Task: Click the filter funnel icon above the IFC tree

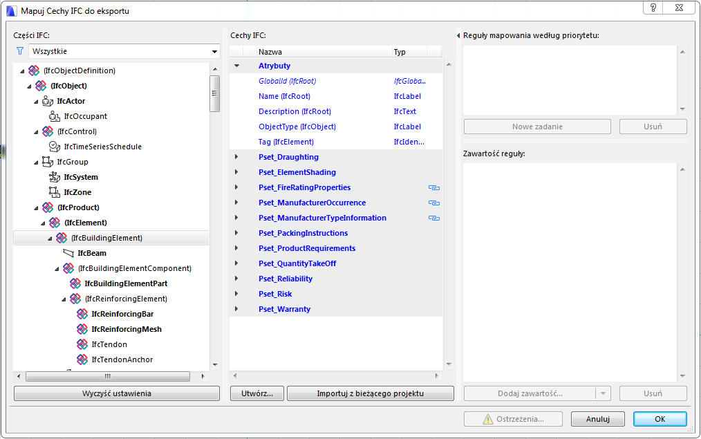Action: point(20,51)
